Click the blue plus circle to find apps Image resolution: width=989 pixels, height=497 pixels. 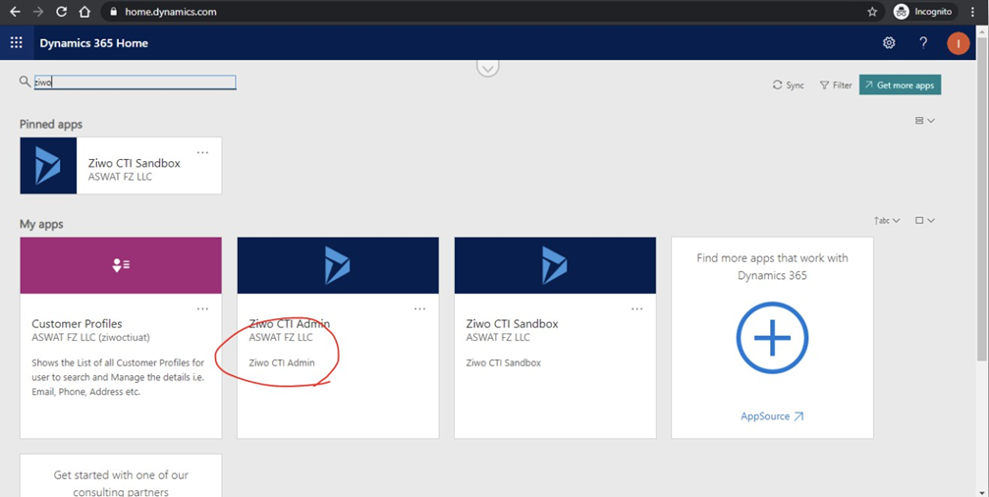[772, 338]
